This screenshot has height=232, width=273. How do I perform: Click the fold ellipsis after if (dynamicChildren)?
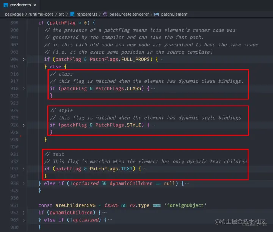point(105,213)
